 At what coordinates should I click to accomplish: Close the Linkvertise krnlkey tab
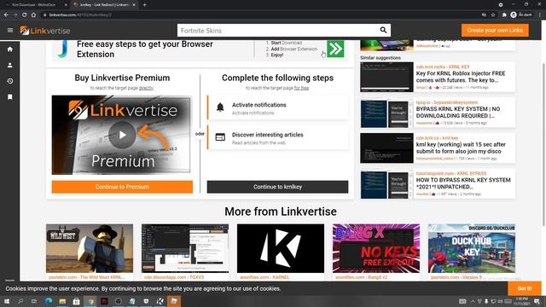coord(134,5)
